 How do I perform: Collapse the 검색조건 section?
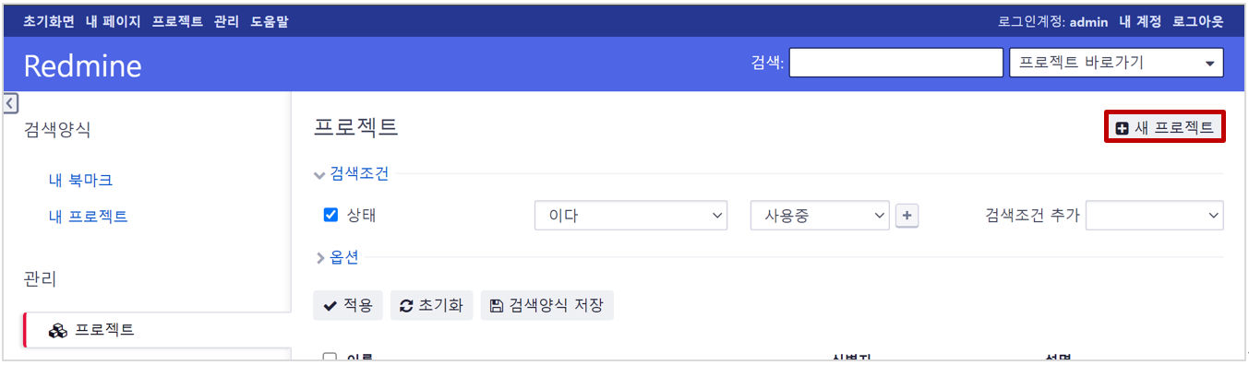[x=352, y=173]
